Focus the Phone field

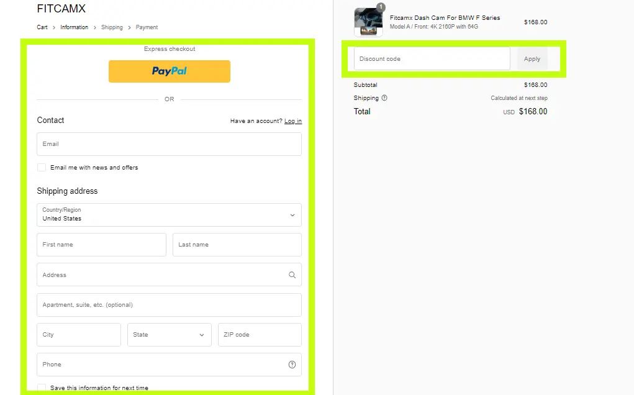(x=169, y=365)
